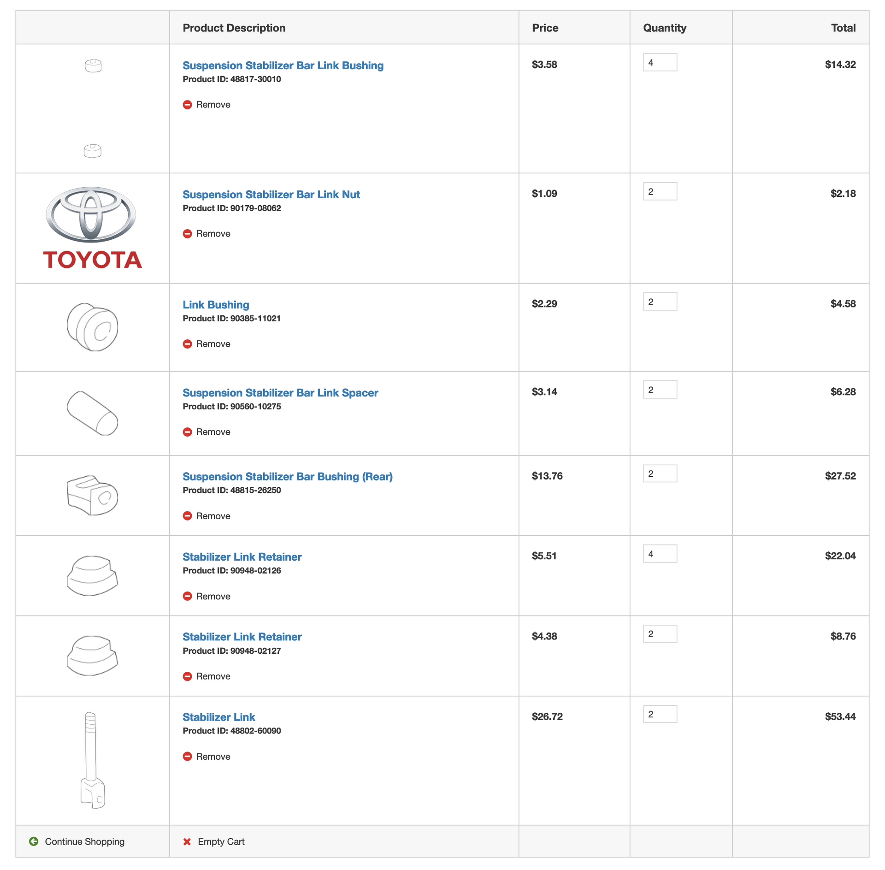885x870 pixels.
Task: Click red remove icon for Stabilizer Link 48802-60090
Action: click(x=187, y=757)
